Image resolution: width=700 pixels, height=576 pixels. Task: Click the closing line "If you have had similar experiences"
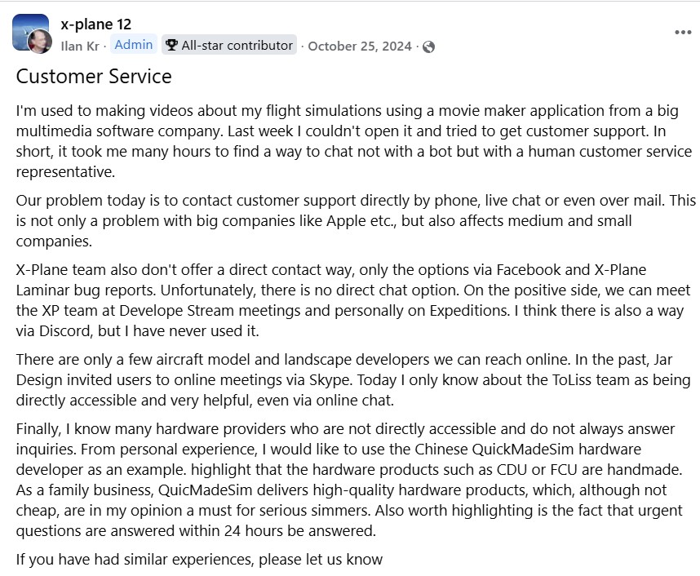[x=200, y=559]
